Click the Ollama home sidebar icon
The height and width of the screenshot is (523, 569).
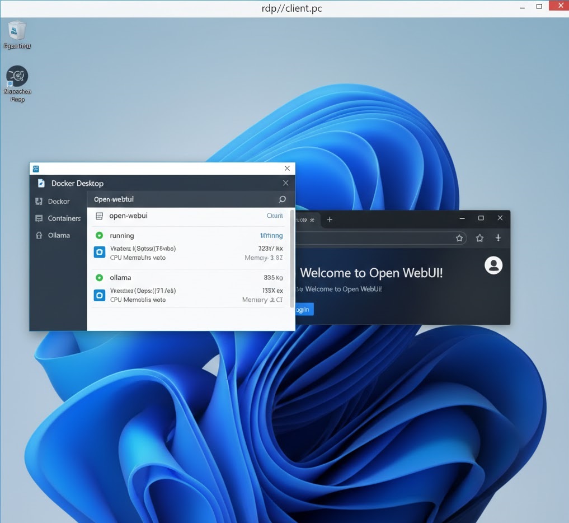pos(39,235)
